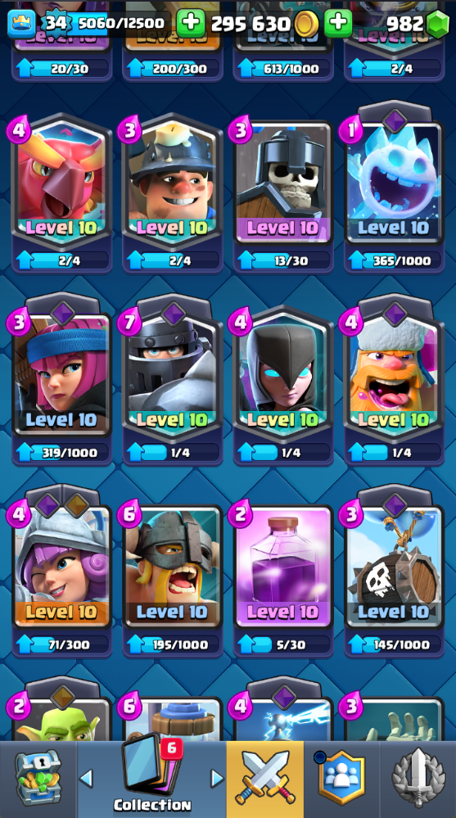Navigate left with Collection arrow
This screenshot has width=456, height=818.
click(86, 779)
